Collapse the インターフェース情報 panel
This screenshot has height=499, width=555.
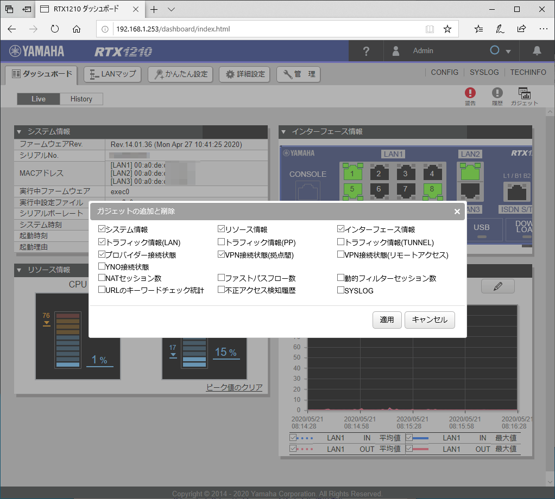(x=283, y=132)
